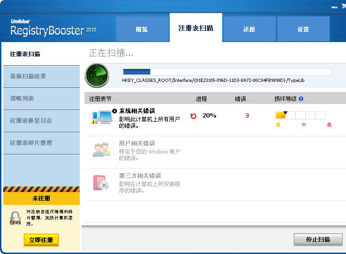Open the 还原 tab
346x254 pixels.
pos(250,29)
